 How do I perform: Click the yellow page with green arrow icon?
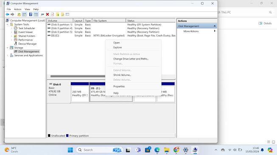click(x=57, y=14)
